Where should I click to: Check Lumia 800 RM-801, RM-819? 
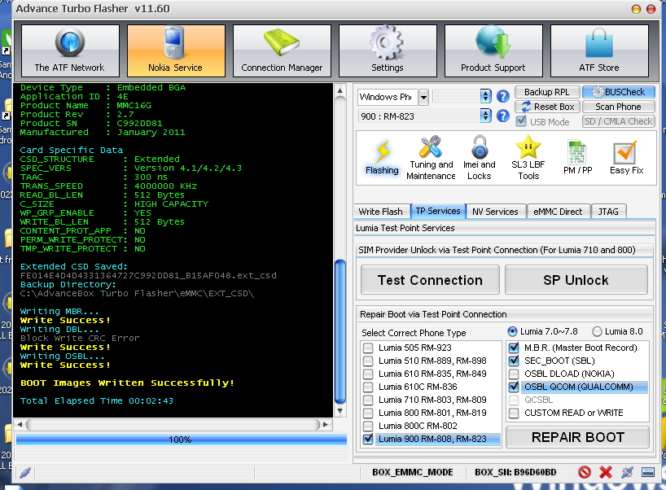(368, 413)
